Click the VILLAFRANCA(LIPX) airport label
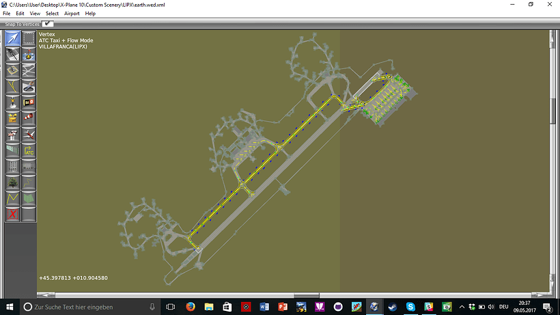Image resolution: width=560 pixels, height=315 pixels. click(63, 46)
